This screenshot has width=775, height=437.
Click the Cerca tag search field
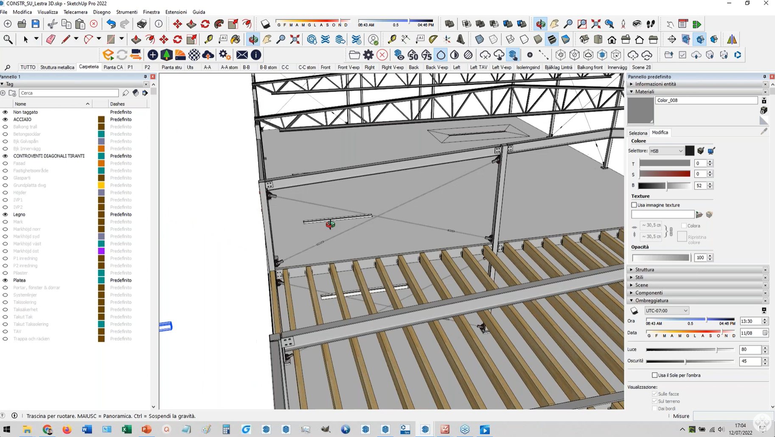(x=69, y=93)
